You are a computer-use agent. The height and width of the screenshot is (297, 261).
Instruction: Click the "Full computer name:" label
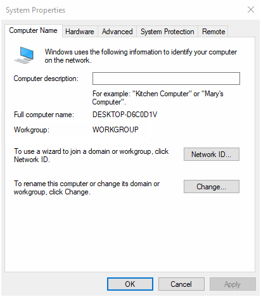pos(44,115)
